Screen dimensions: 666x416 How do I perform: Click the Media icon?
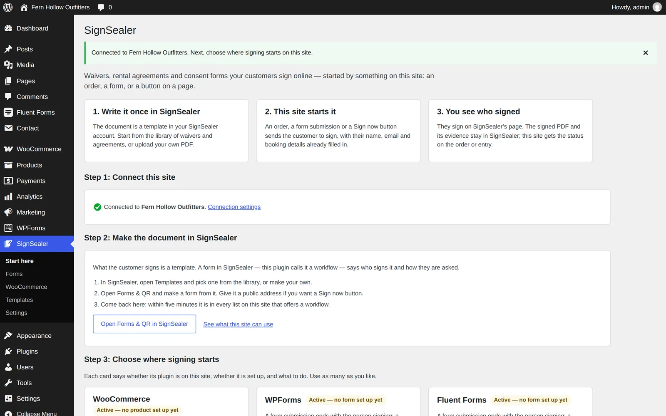click(8, 65)
